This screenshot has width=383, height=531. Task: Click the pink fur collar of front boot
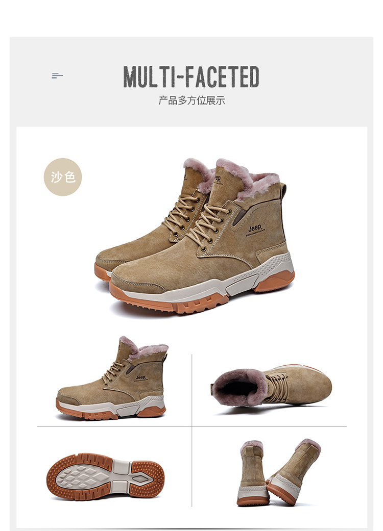(248, 179)
